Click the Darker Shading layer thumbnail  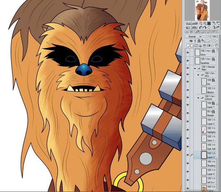tap(204, 138)
